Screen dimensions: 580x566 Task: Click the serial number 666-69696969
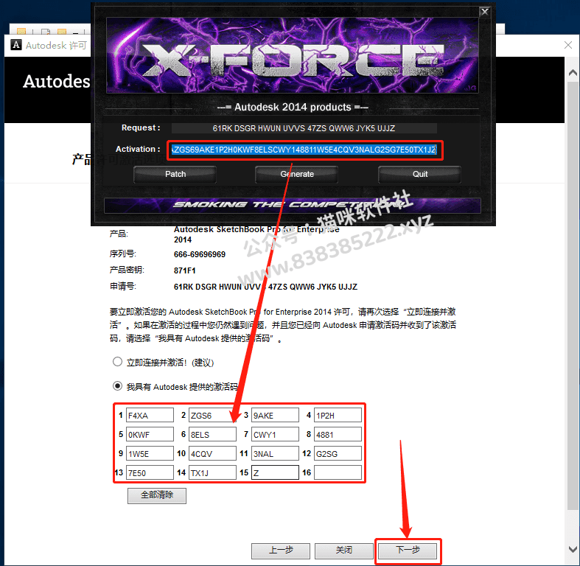[x=200, y=254]
